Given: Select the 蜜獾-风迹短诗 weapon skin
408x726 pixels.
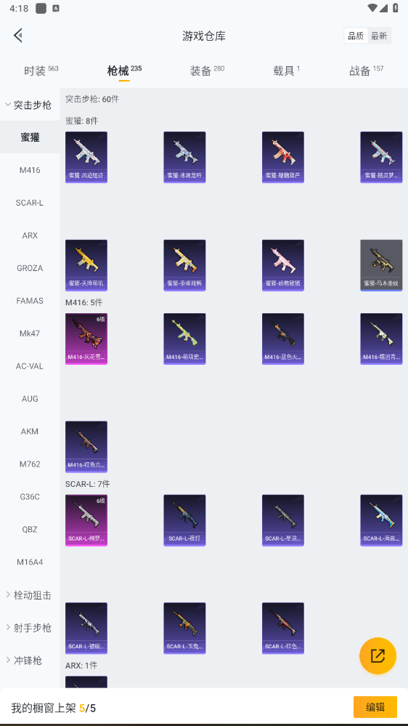Looking at the screenshot, I should pos(86,158).
